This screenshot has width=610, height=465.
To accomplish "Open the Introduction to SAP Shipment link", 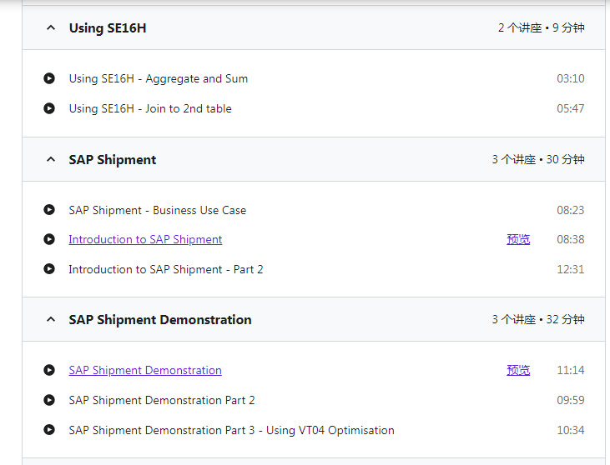I will tap(145, 239).
